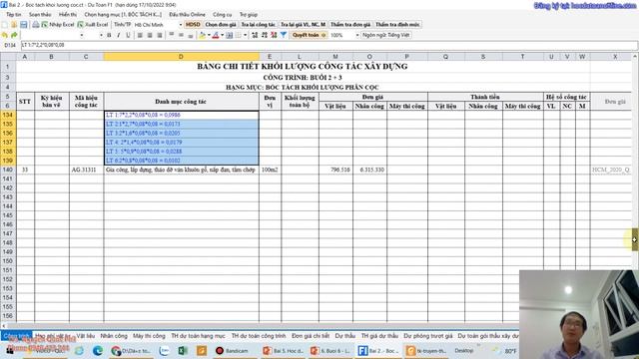
Task: Click Tra lại giá VL, NC, M
Action: point(303,25)
